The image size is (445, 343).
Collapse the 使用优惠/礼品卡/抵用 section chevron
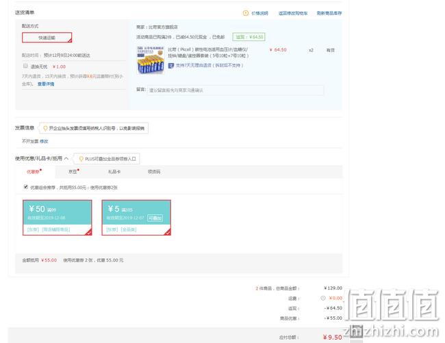point(66,158)
